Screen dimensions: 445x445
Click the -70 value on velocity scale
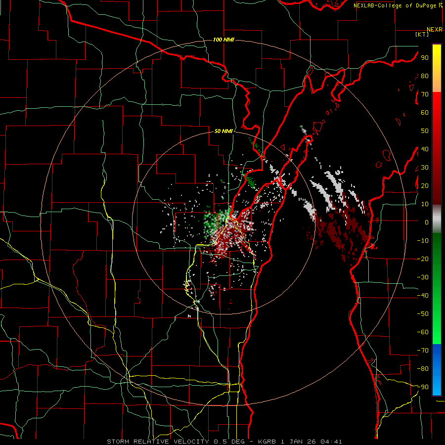(x=423, y=350)
